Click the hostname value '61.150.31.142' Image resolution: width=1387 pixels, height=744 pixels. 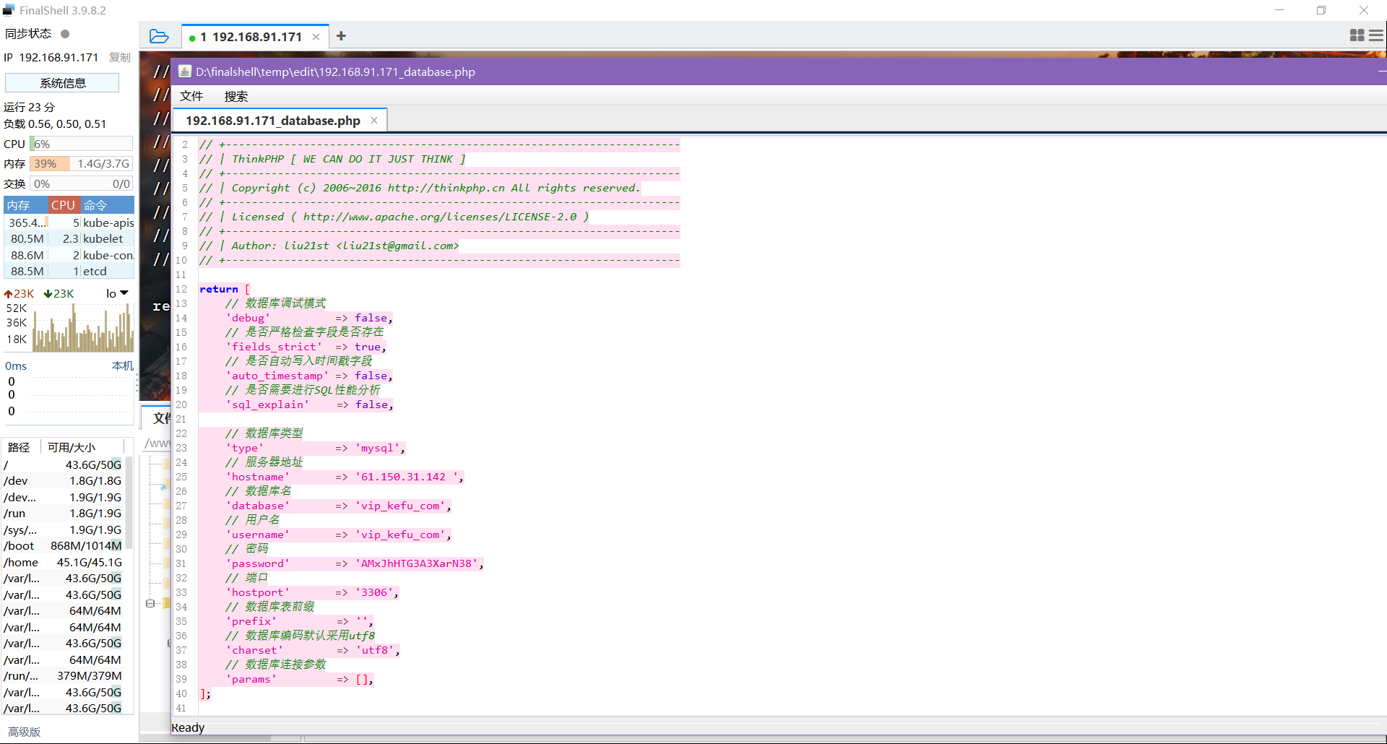pos(408,477)
